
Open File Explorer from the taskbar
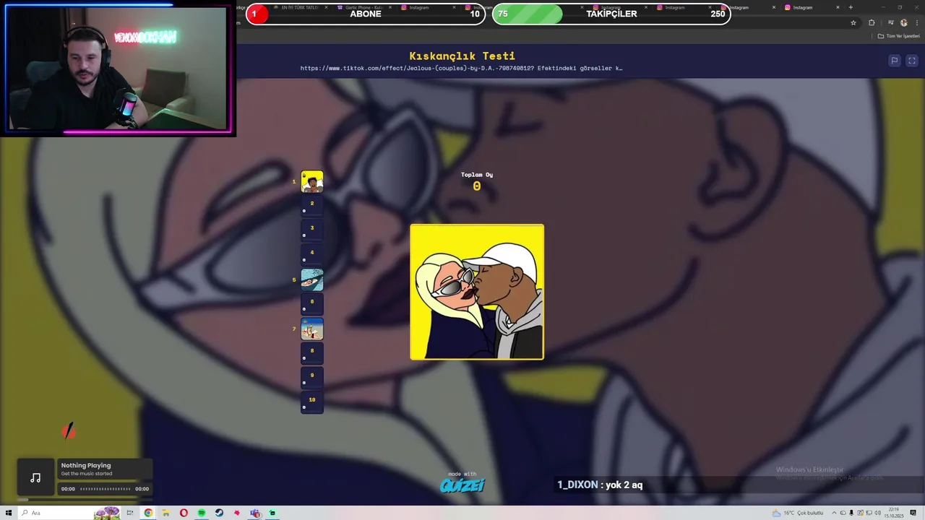(165, 513)
